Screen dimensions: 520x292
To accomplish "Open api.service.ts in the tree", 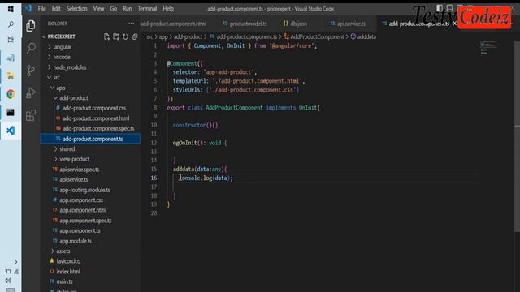I will (x=74, y=179).
